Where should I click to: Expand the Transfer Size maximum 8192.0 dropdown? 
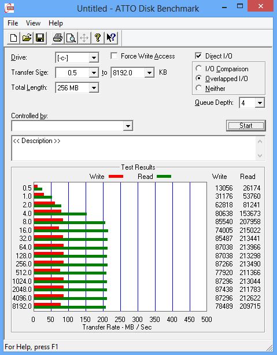click(149, 72)
